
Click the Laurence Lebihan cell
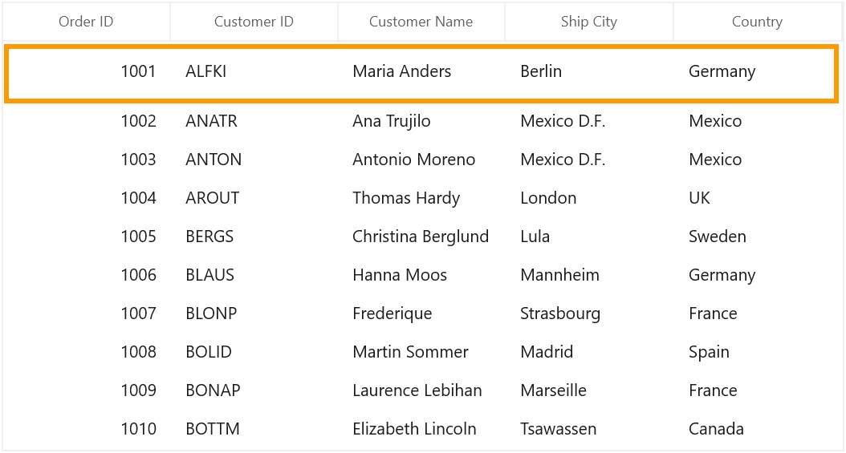pos(421,390)
